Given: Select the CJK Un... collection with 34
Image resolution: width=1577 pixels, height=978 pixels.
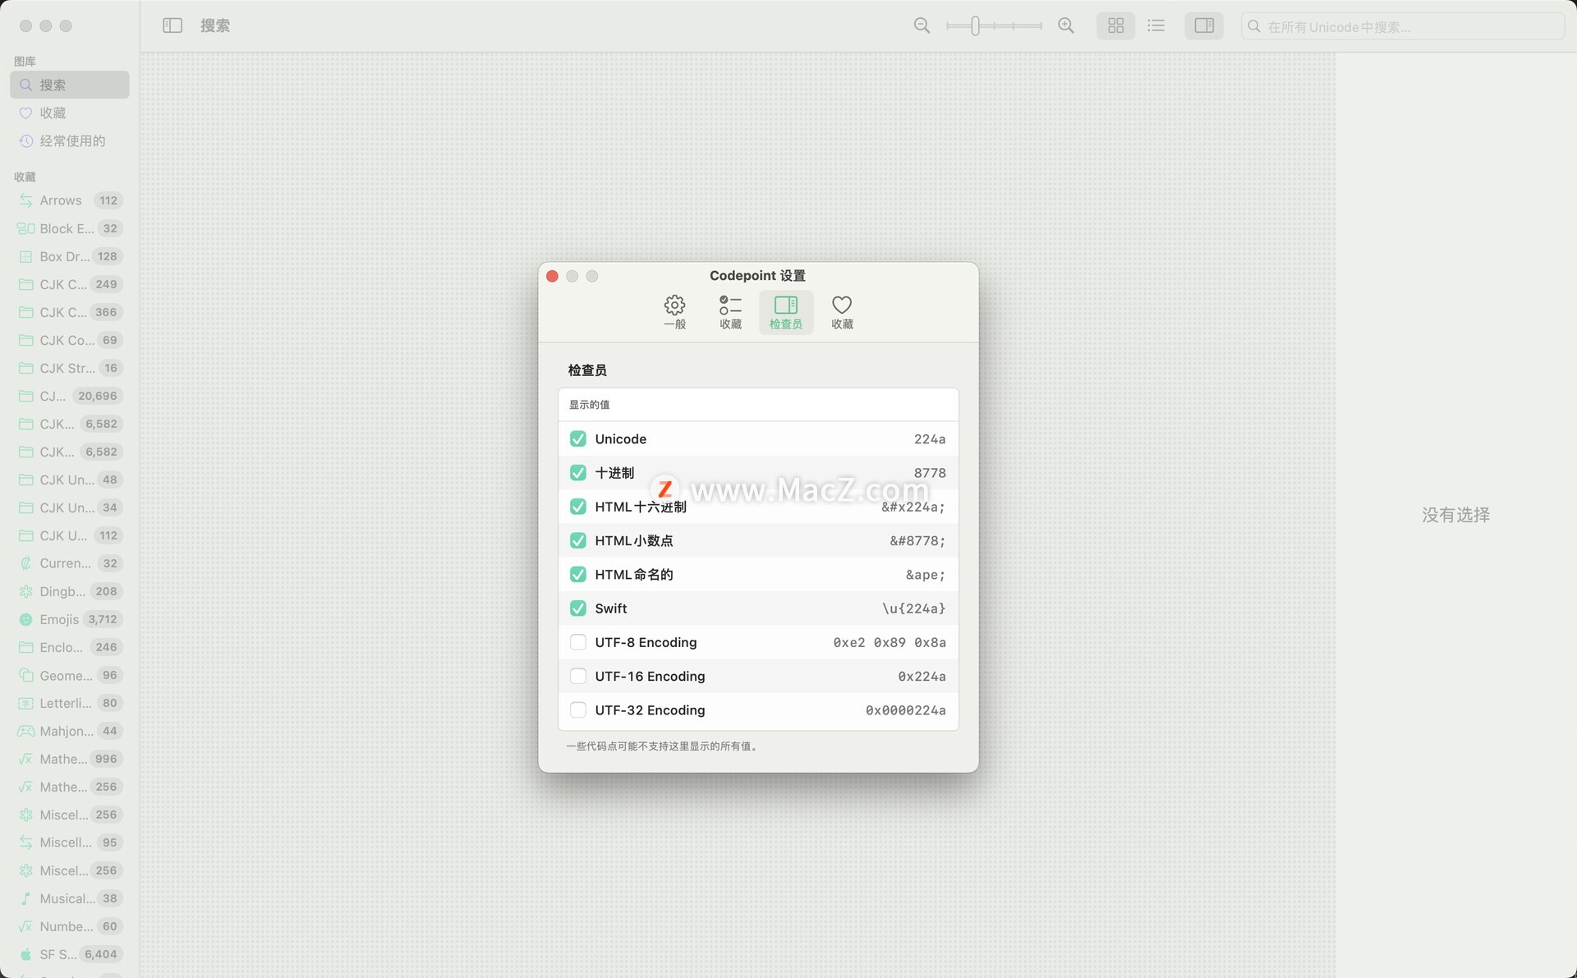Looking at the screenshot, I should tap(70, 507).
